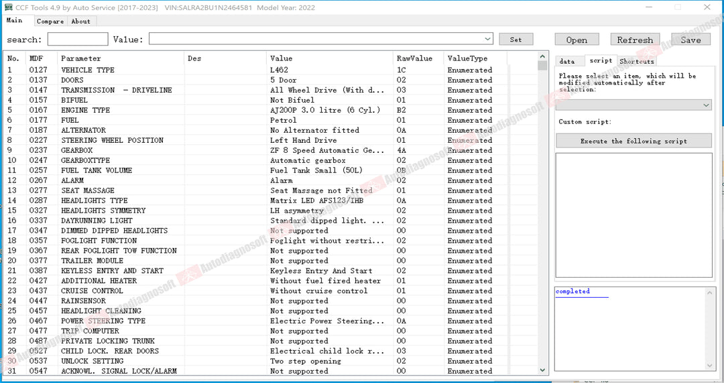724x383 pixels.
Task: Select HEADLIGHTS SYMMETRY parameter
Action: (103, 210)
